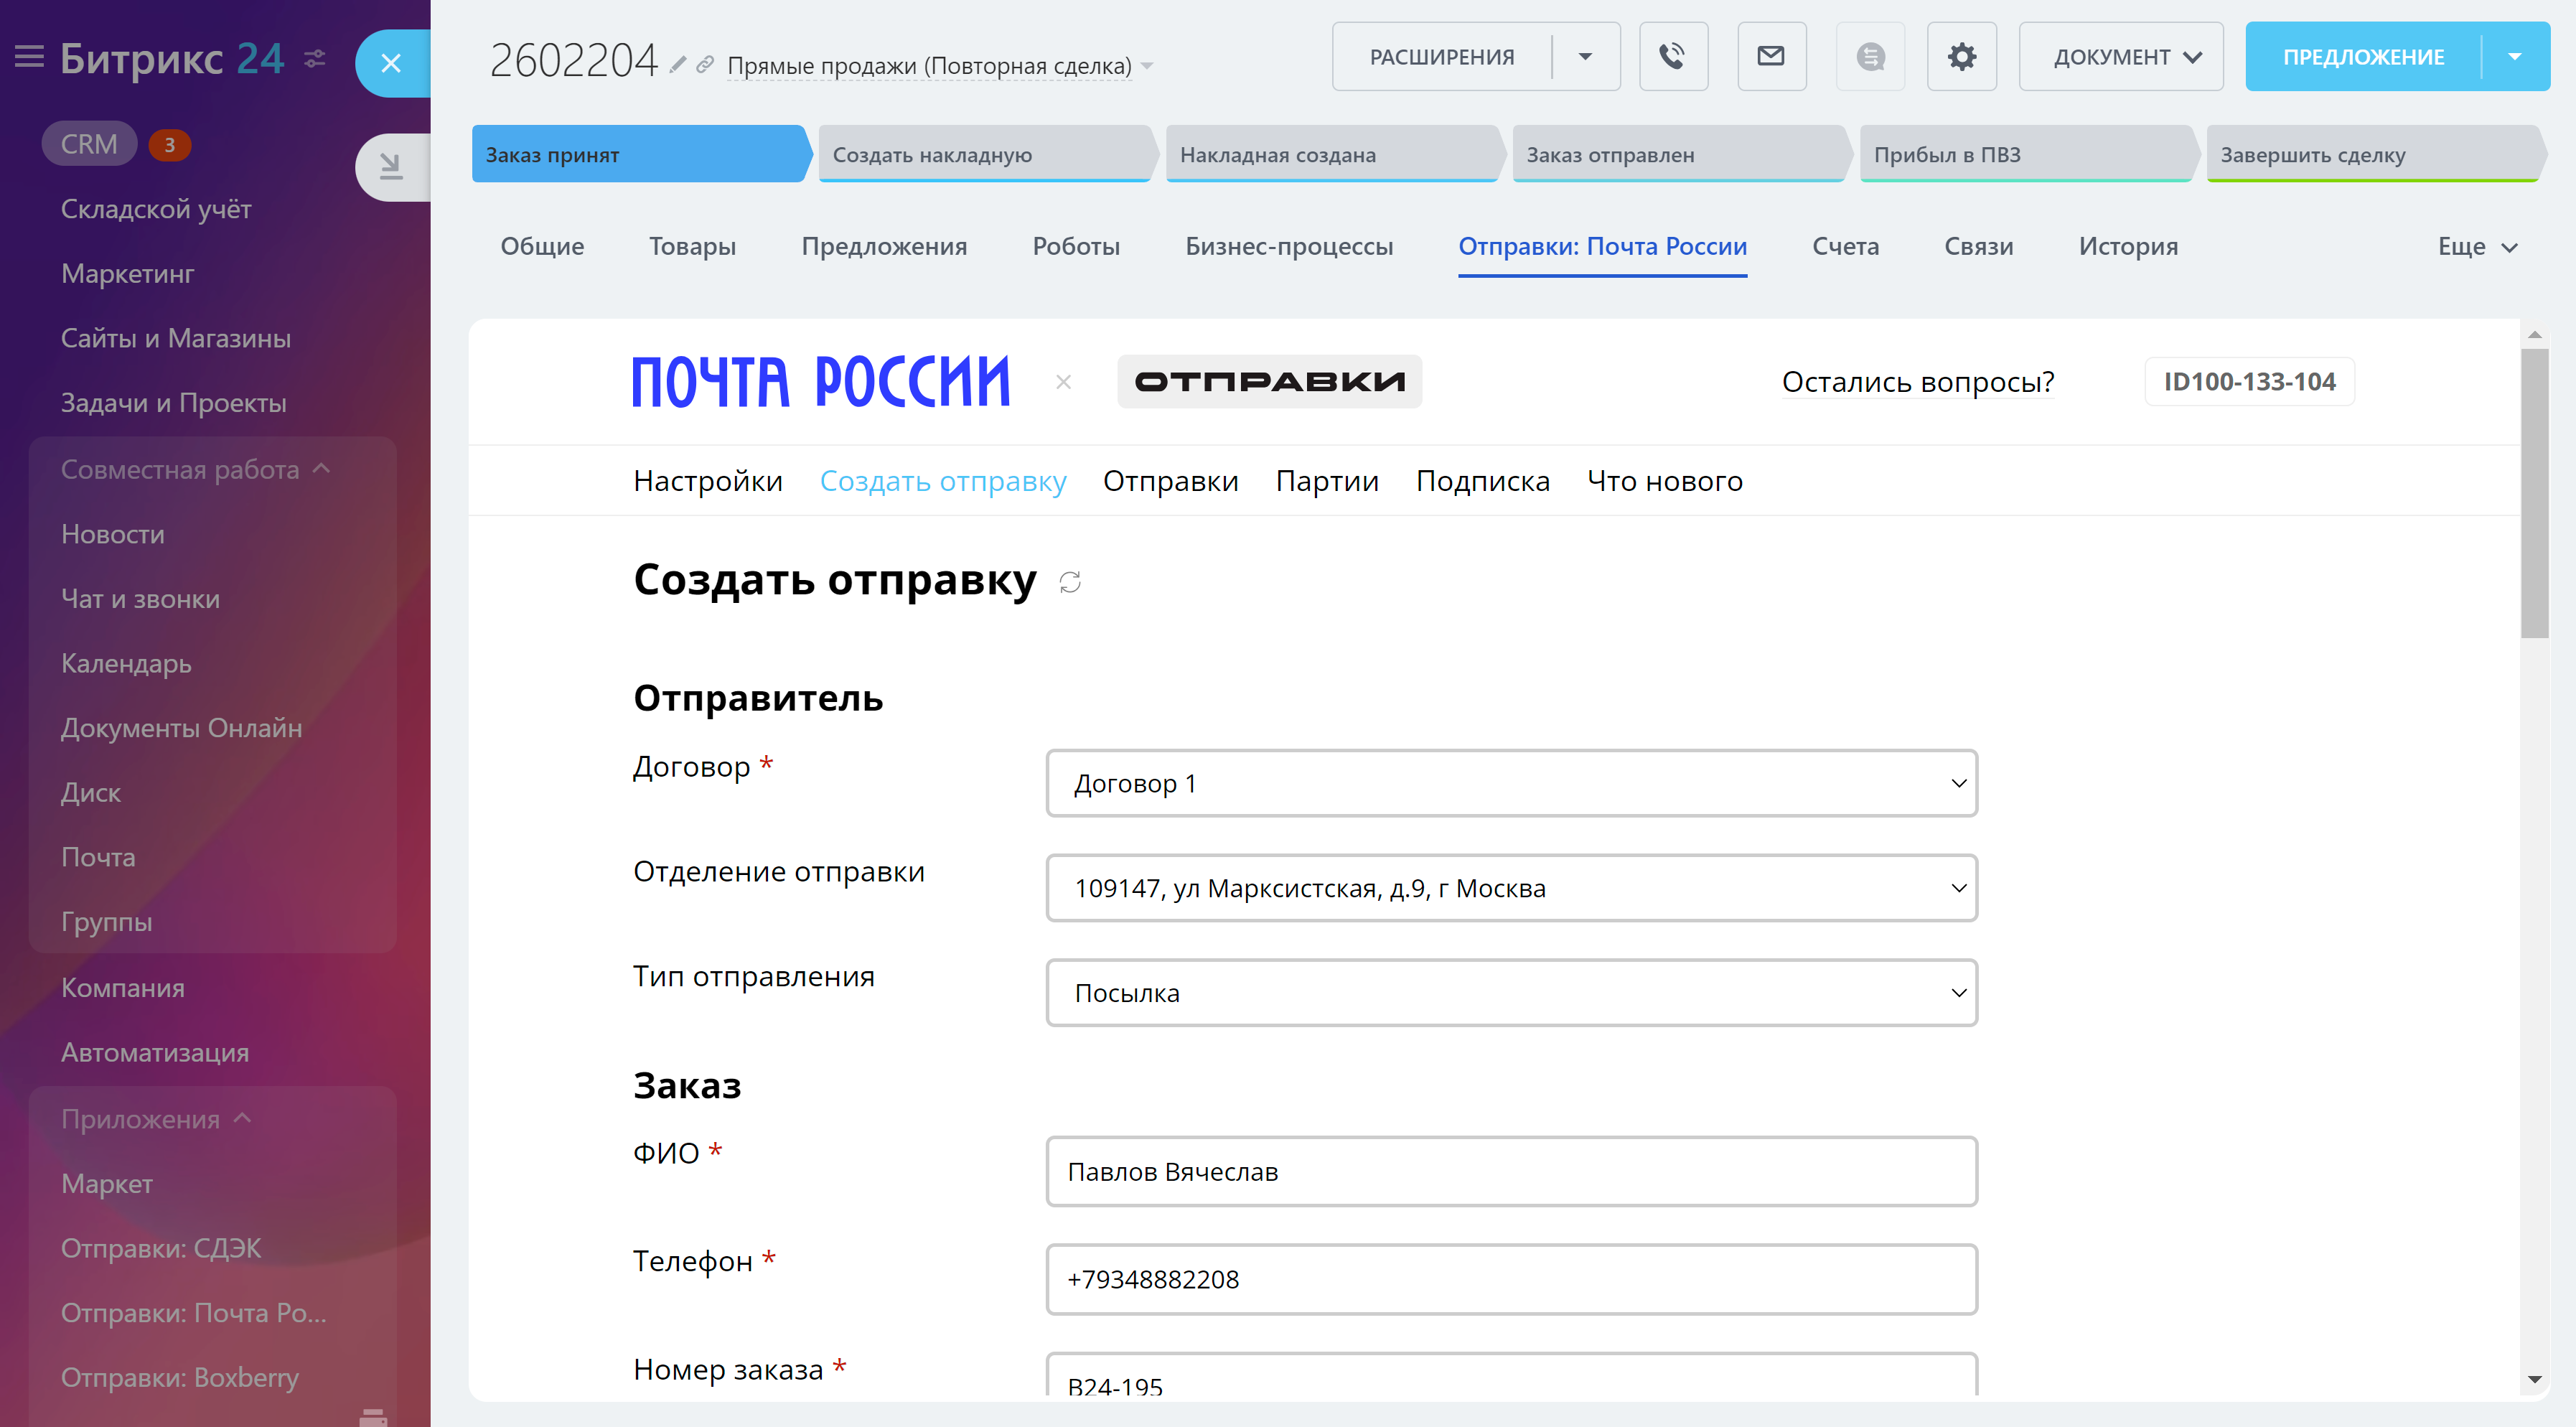Click the small x beside Почта России logo

[1063, 382]
